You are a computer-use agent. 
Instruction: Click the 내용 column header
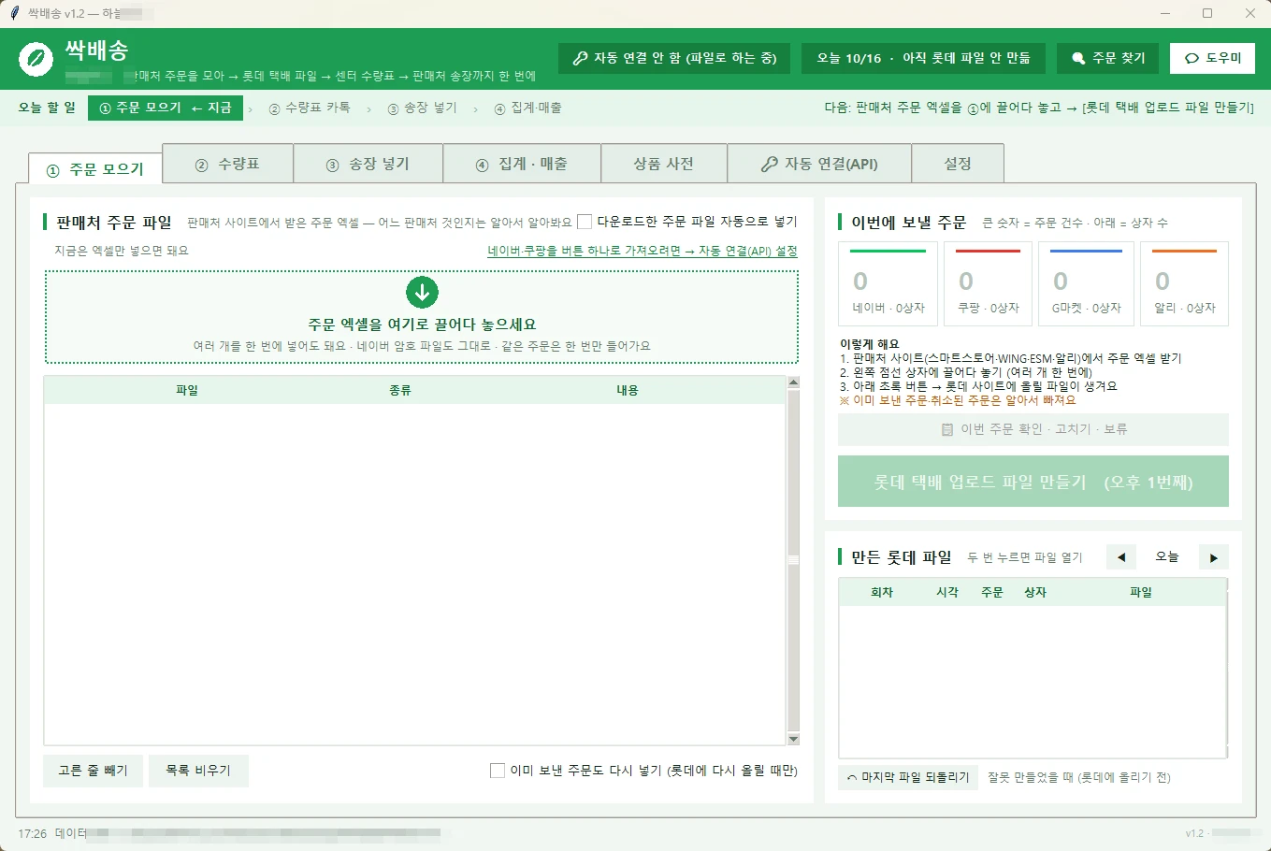(x=628, y=390)
